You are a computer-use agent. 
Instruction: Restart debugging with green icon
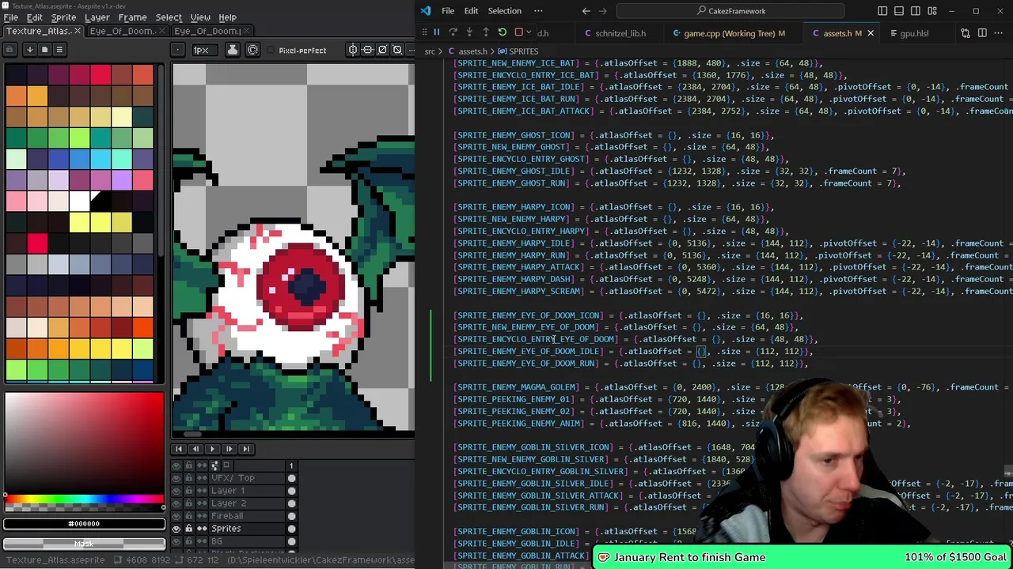point(502,32)
